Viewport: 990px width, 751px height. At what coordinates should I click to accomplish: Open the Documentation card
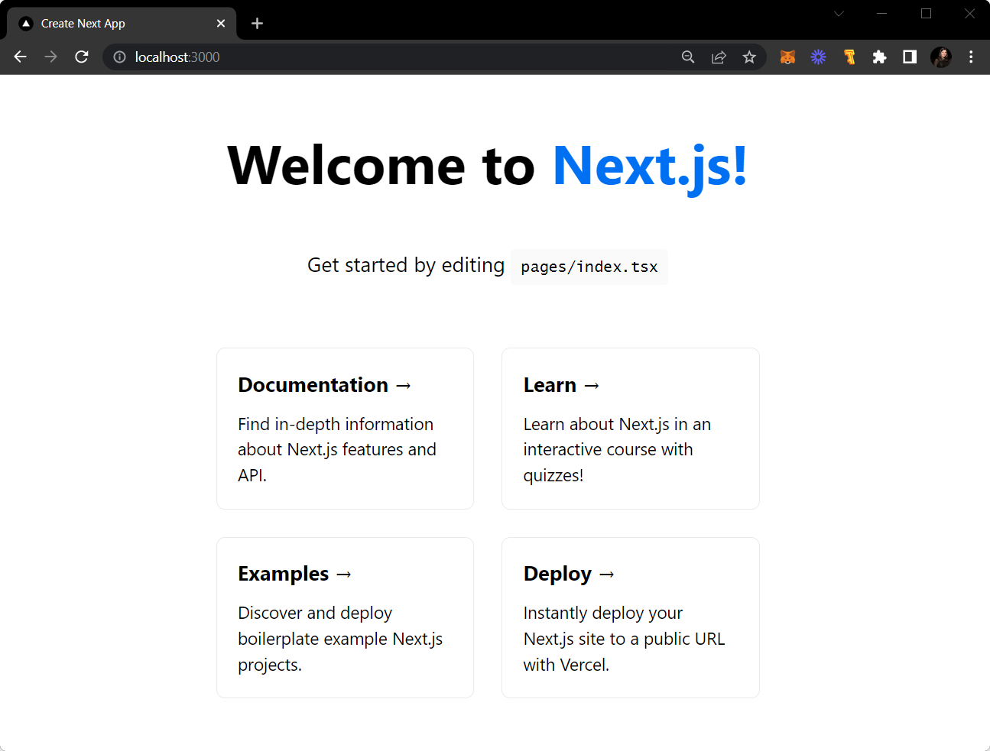click(345, 429)
